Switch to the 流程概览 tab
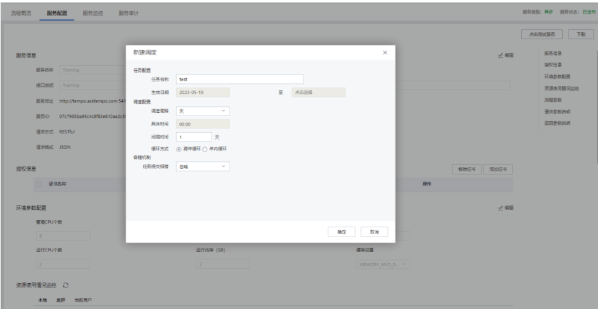The width and height of the screenshot is (600, 311). pos(22,13)
